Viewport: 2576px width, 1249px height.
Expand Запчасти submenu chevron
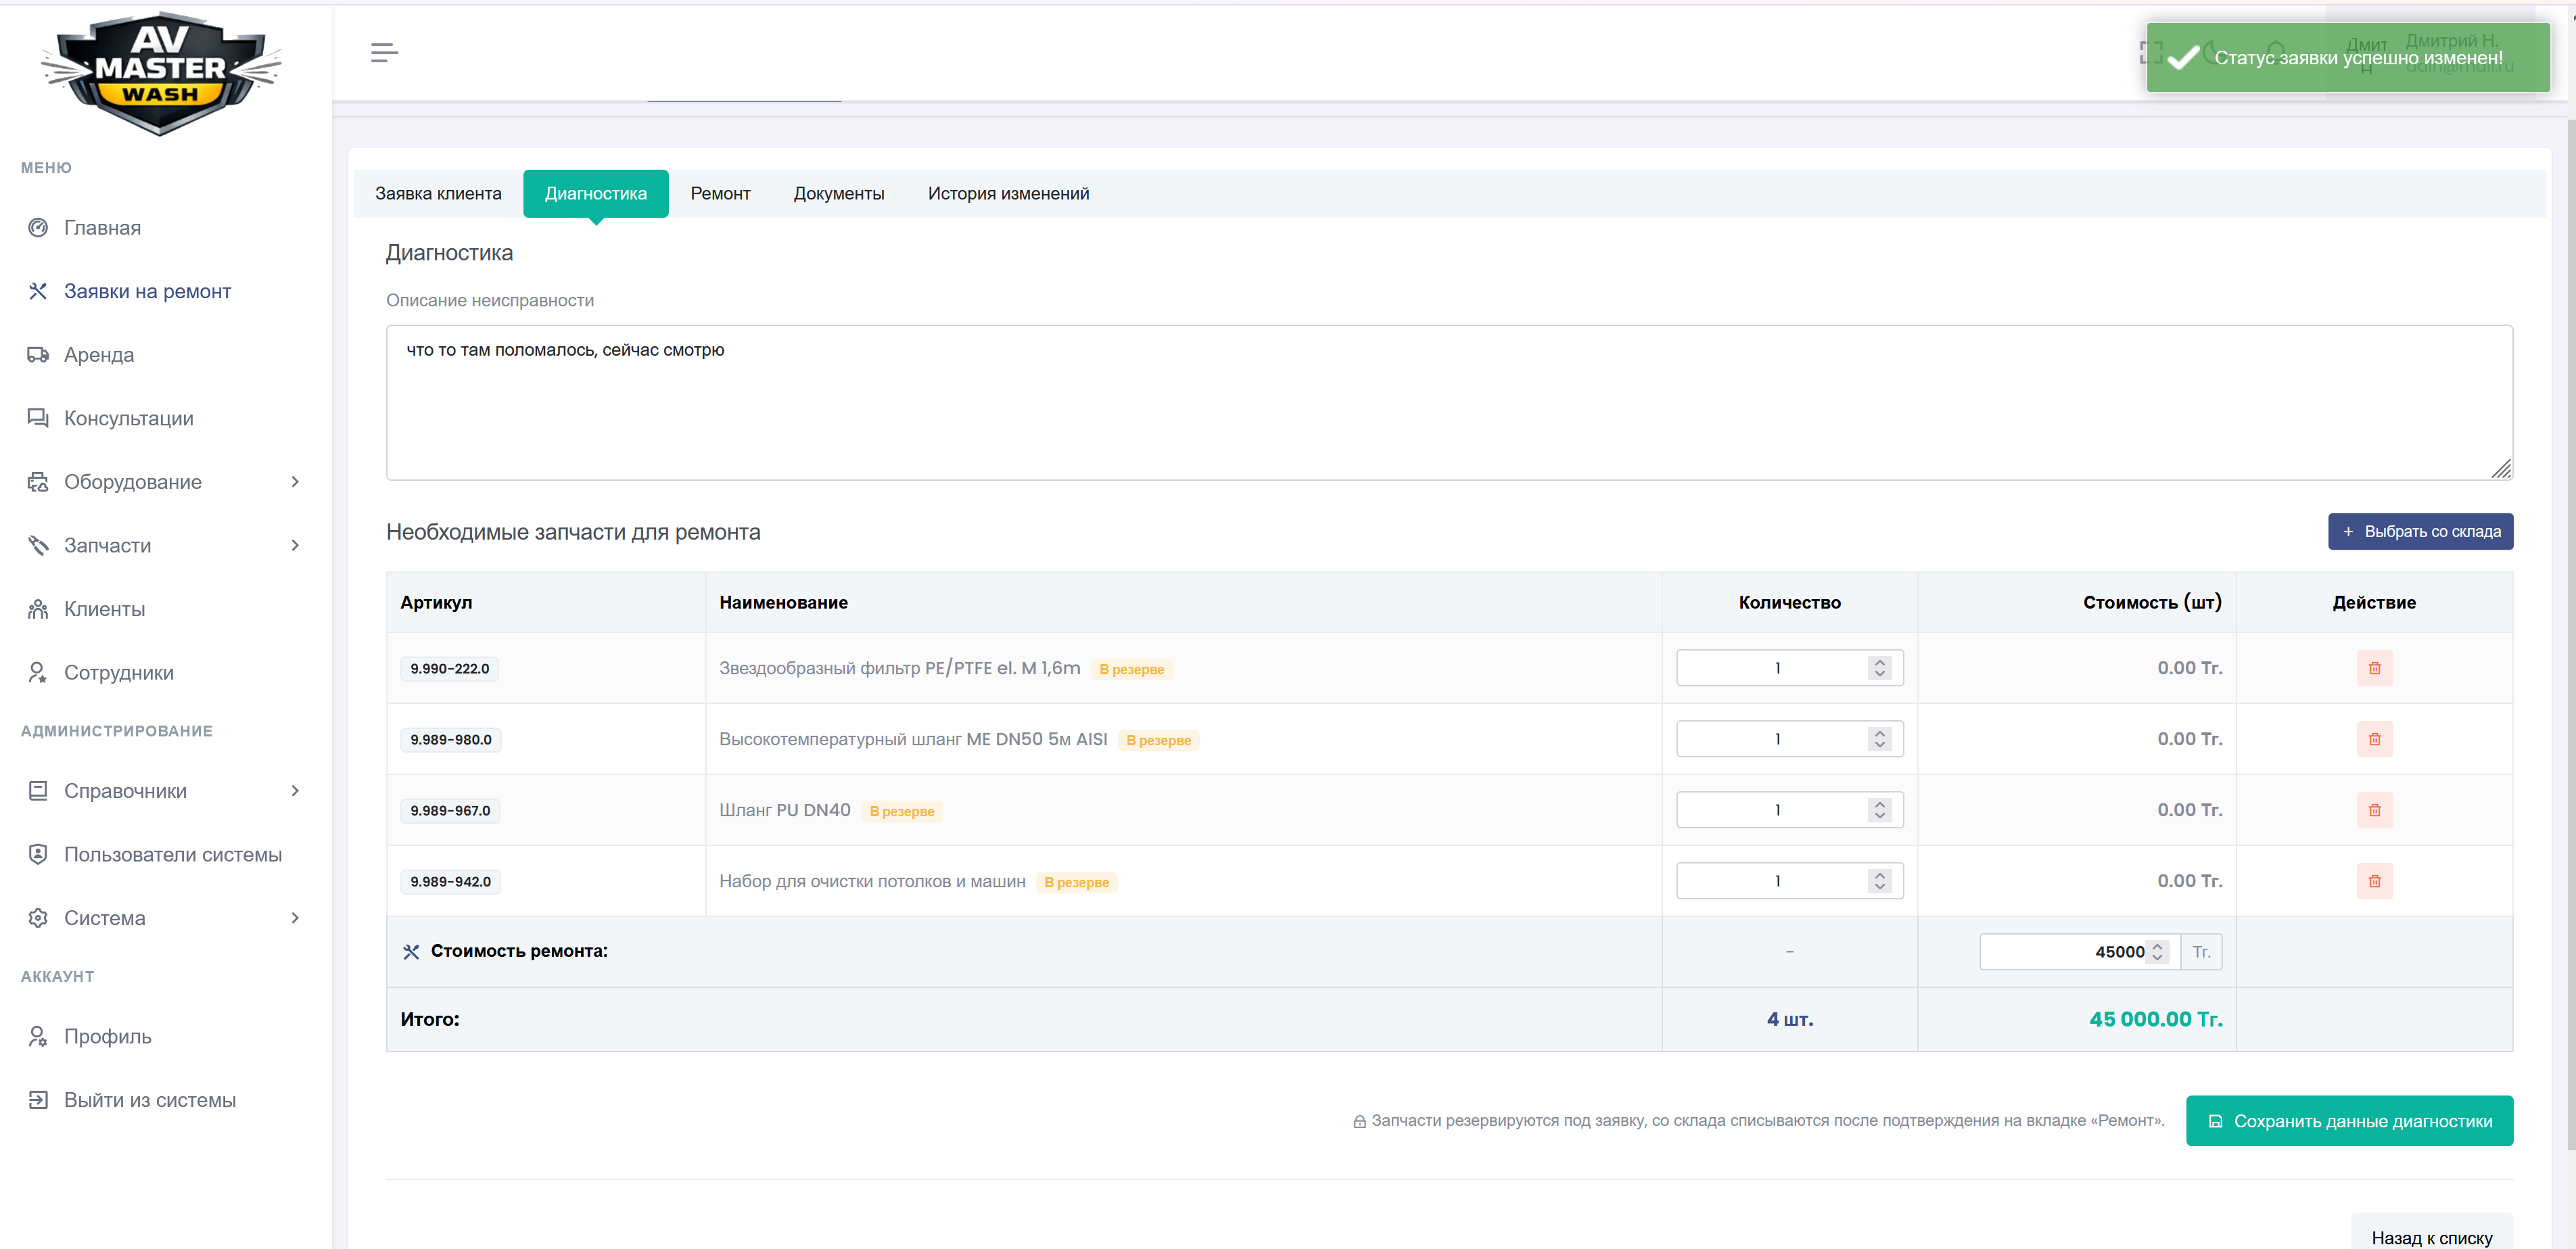pos(295,545)
